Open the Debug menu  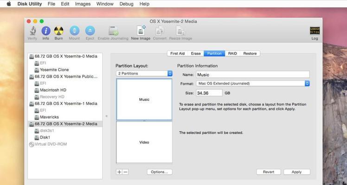click(126, 4)
